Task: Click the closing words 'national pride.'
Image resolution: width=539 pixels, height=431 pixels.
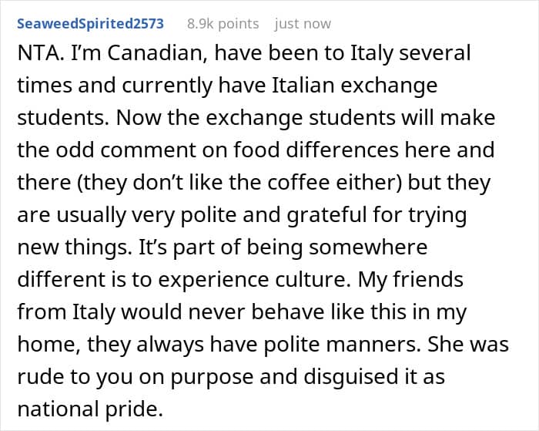Action: click(x=90, y=409)
